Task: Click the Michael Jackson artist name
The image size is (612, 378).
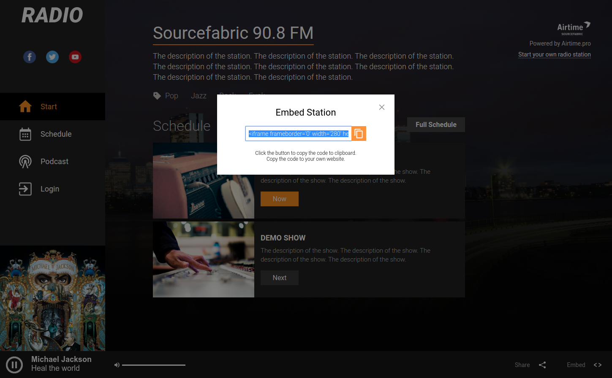Action: click(61, 359)
